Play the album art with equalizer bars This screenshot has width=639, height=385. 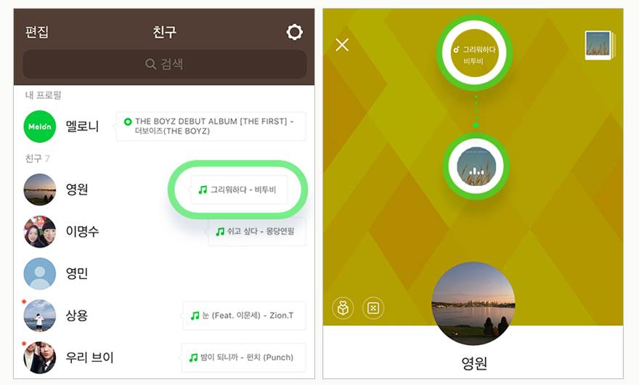pos(476,166)
